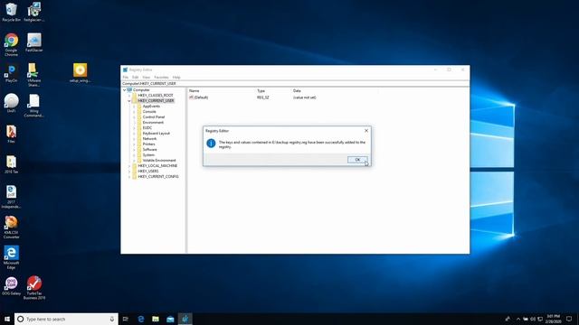Select HKEY_CLASSES_ROOT in the tree
Screen dimensions: 579x325
pos(155,96)
